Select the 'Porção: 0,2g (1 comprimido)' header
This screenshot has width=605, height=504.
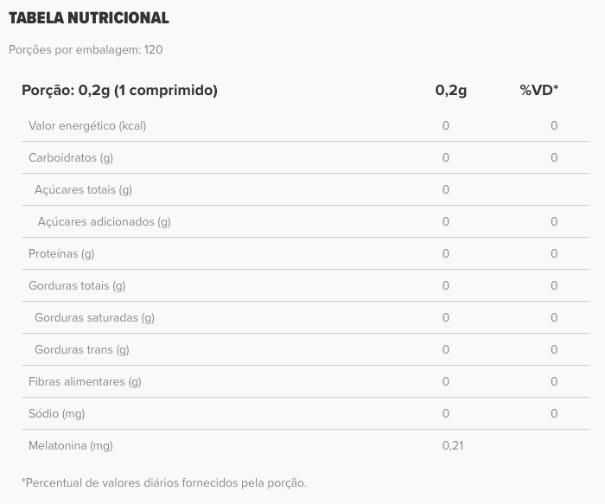(x=119, y=90)
